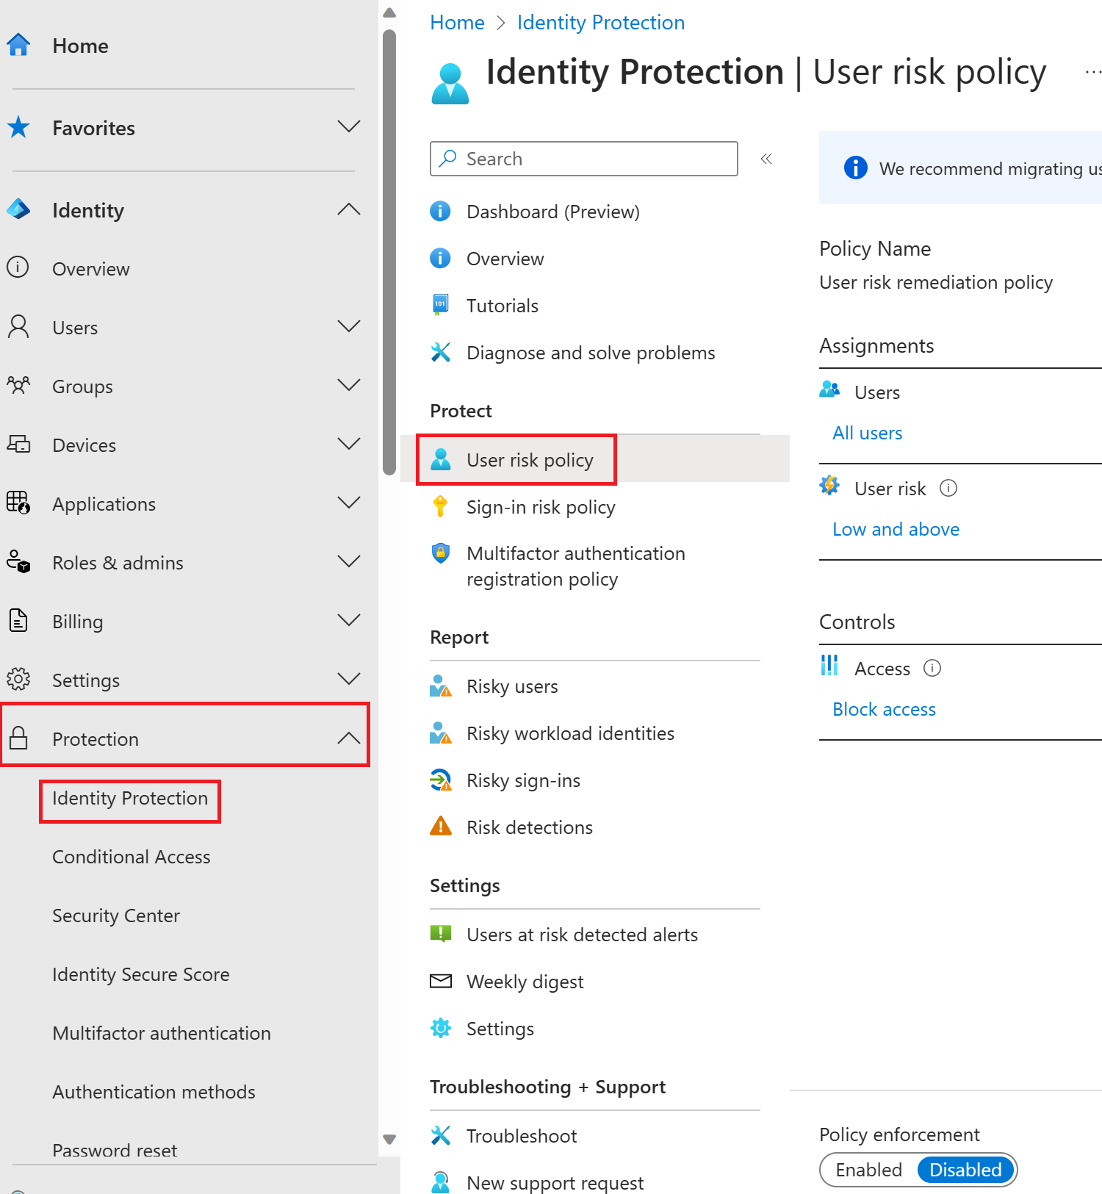This screenshot has height=1194, width=1102.
Task: Click the Access info tooltip icon
Action: click(x=932, y=668)
